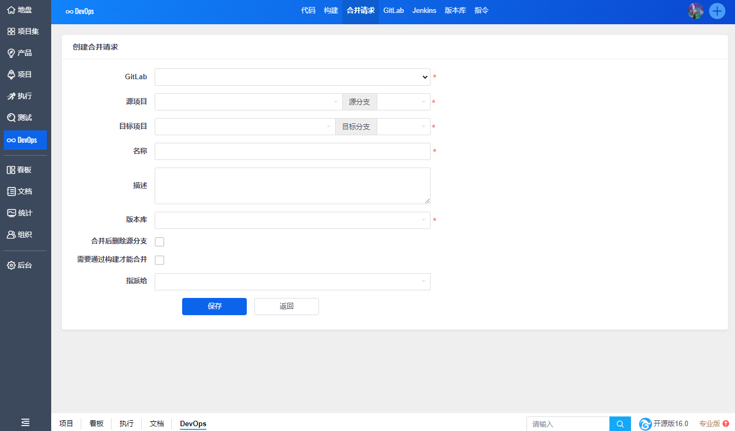Click the 项目集 grid icon in sidebar
The image size is (735, 431).
click(11, 31)
